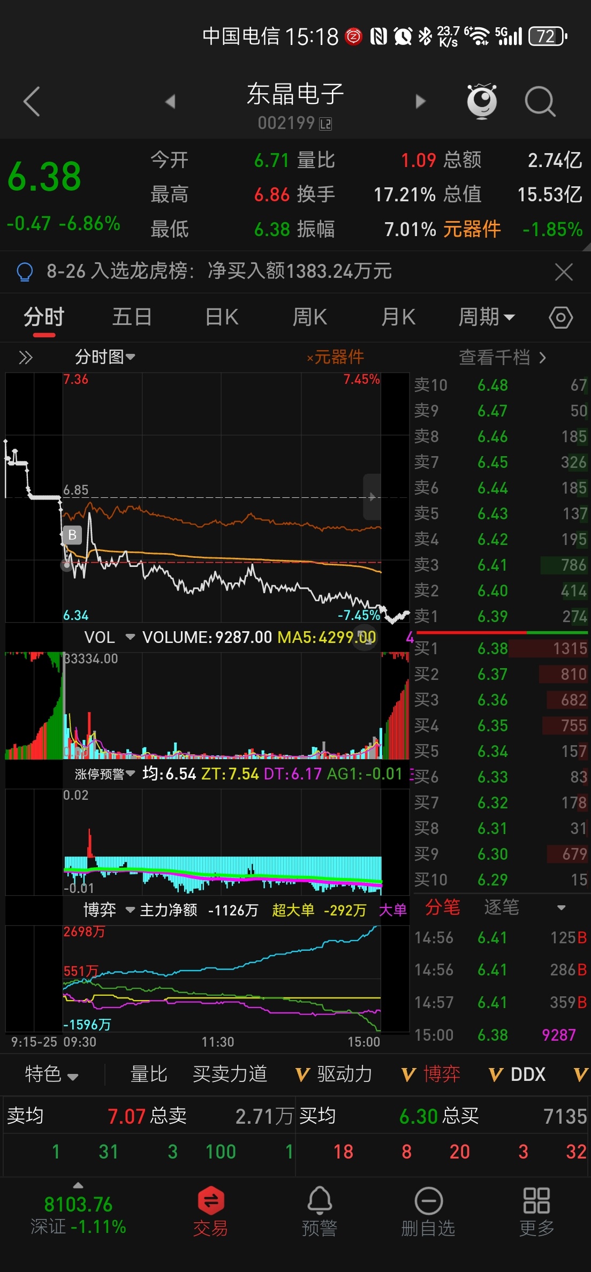Viewport: 591px width, 1272px height.
Task: Open the 涨停预警 indicator dropdown
Action: [x=105, y=774]
